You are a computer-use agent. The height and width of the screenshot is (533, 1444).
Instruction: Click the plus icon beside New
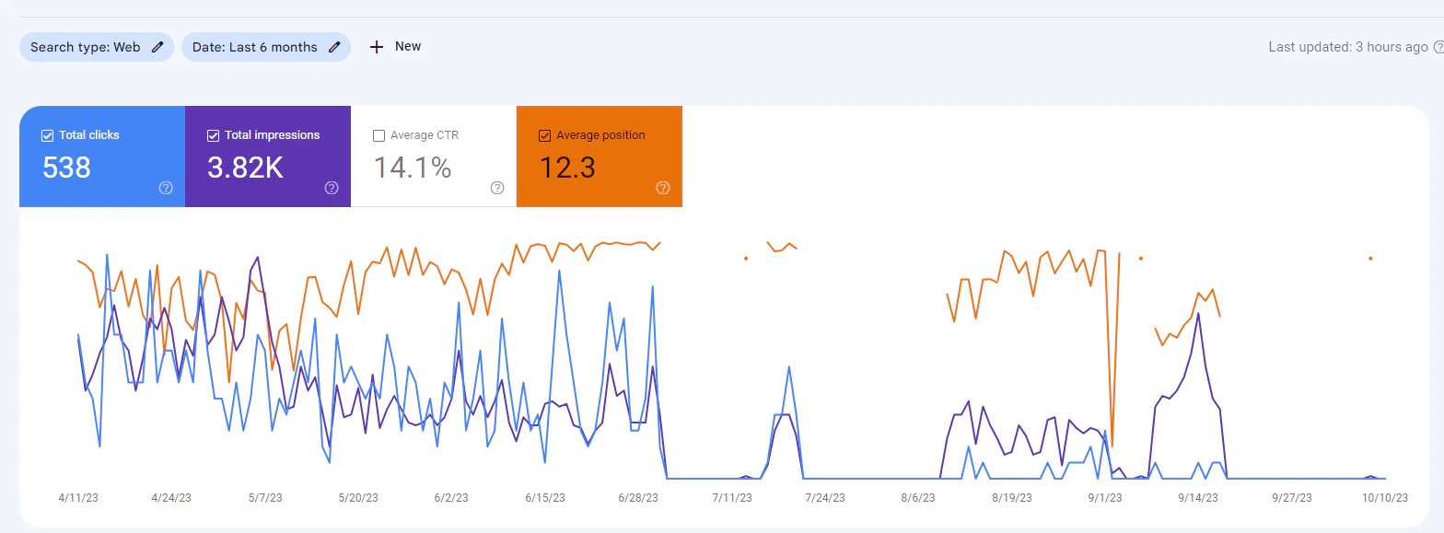[x=376, y=47]
